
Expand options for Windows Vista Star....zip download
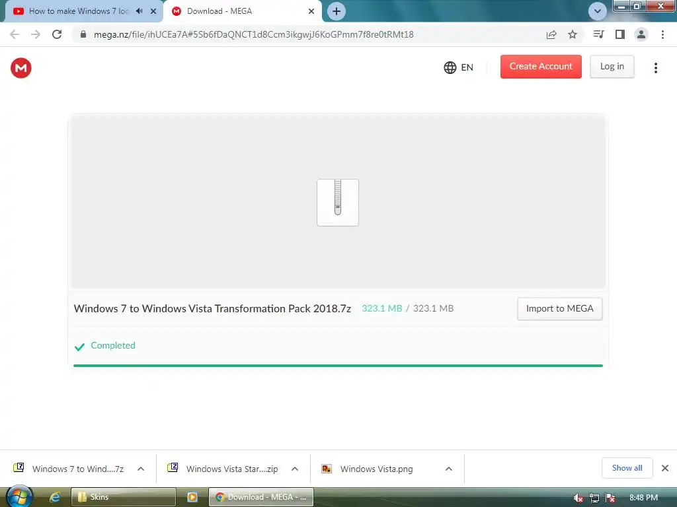coord(295,469)
